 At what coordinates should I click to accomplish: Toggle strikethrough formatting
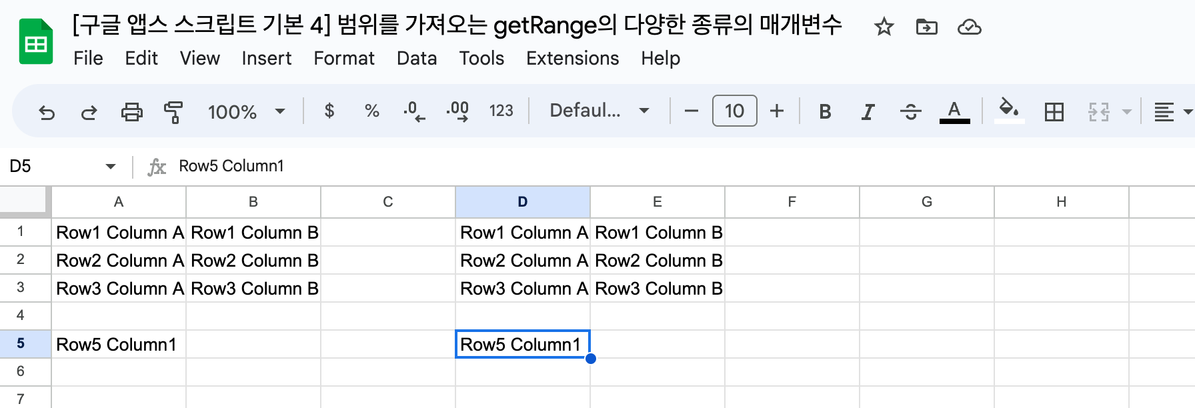[x=910, y=111]
